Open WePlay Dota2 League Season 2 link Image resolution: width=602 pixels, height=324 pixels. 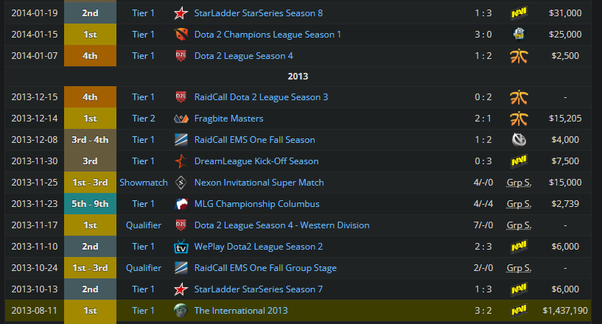click(259, 247)
